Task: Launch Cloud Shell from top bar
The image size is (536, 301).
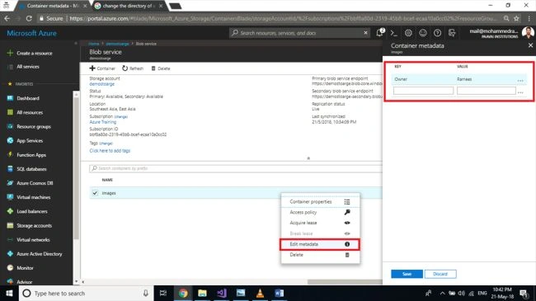Action: (394, 33)
